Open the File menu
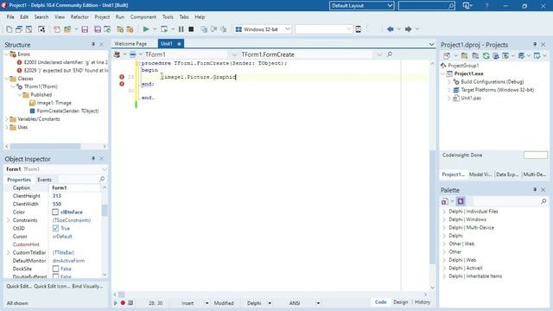This screenshot has height=311, width=553. [10, 17]
